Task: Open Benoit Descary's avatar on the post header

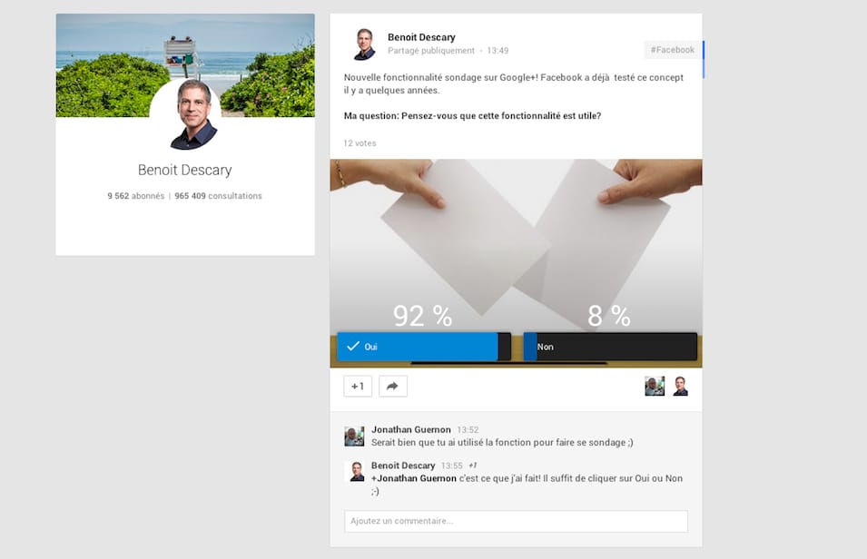Action: [x=363, y=42]
